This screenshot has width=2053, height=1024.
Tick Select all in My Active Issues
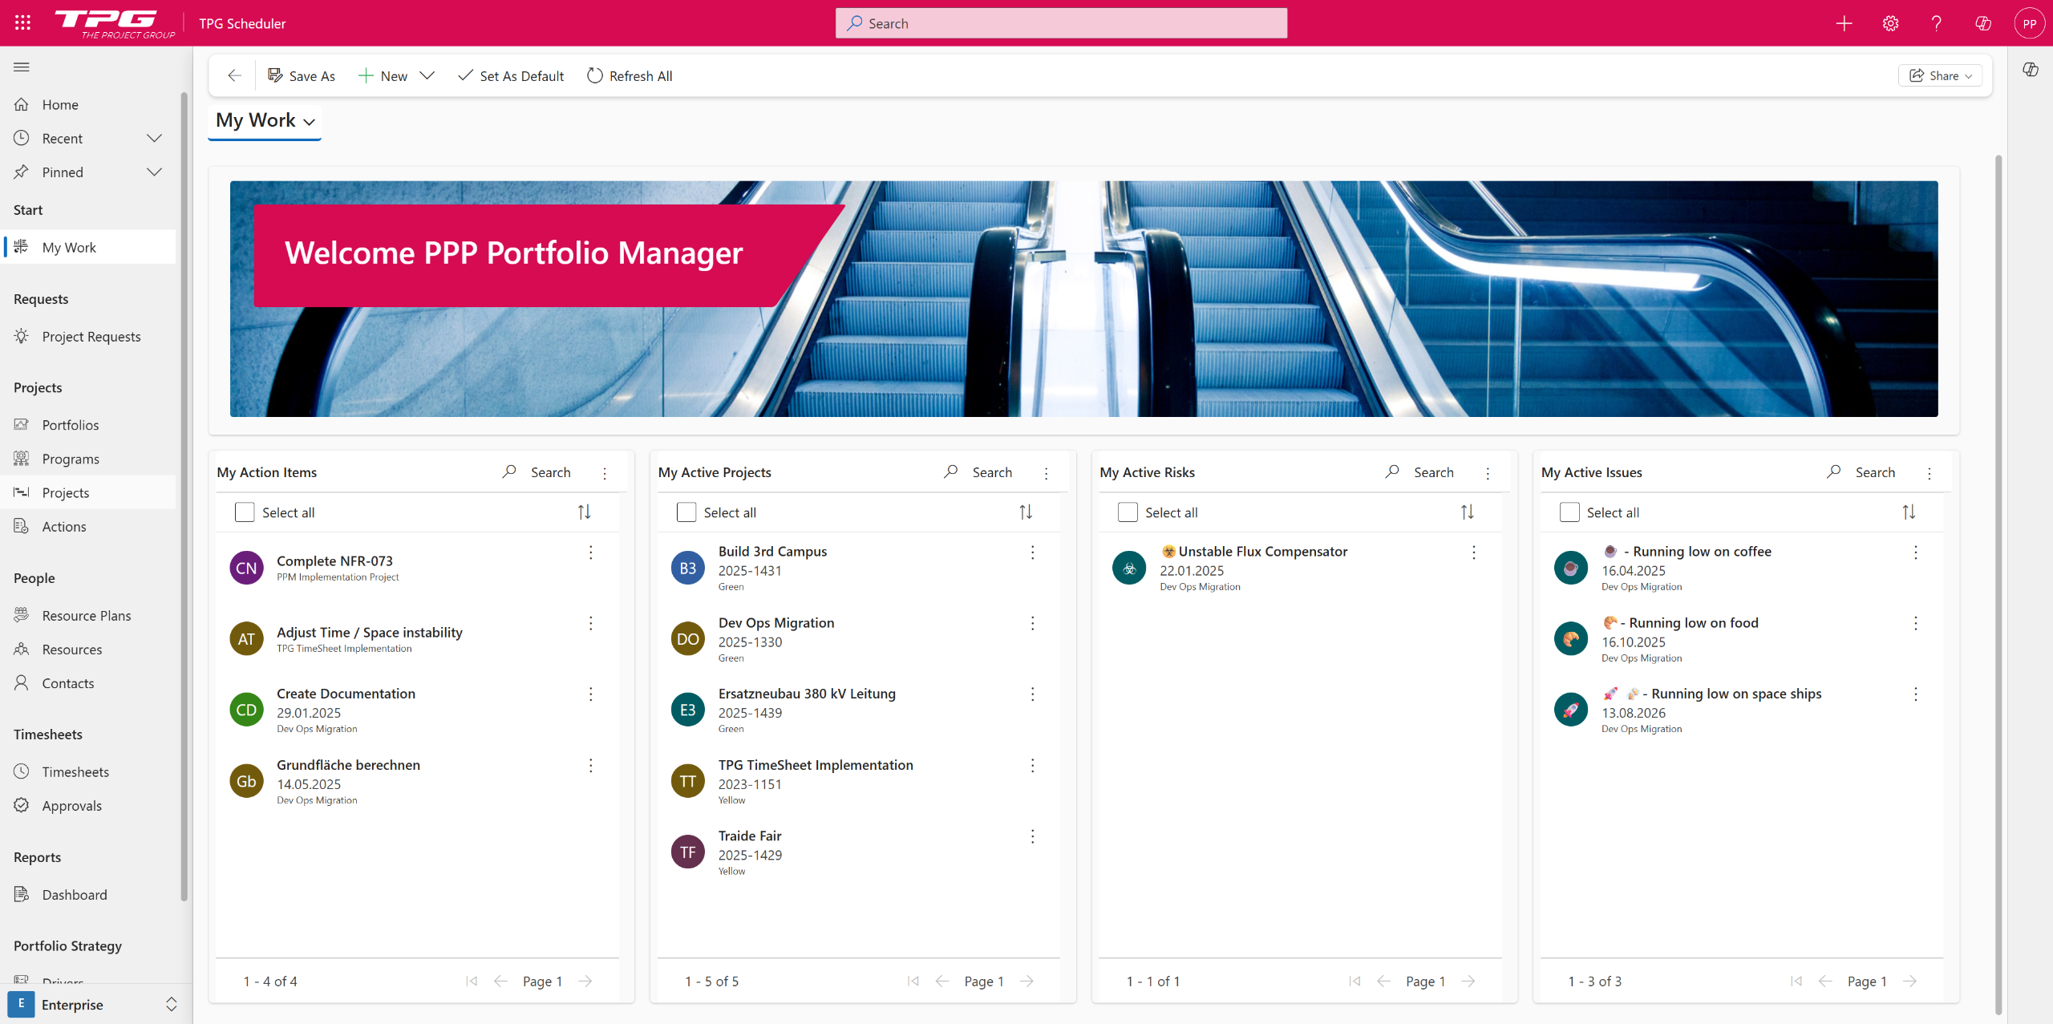coord(1569,512)
